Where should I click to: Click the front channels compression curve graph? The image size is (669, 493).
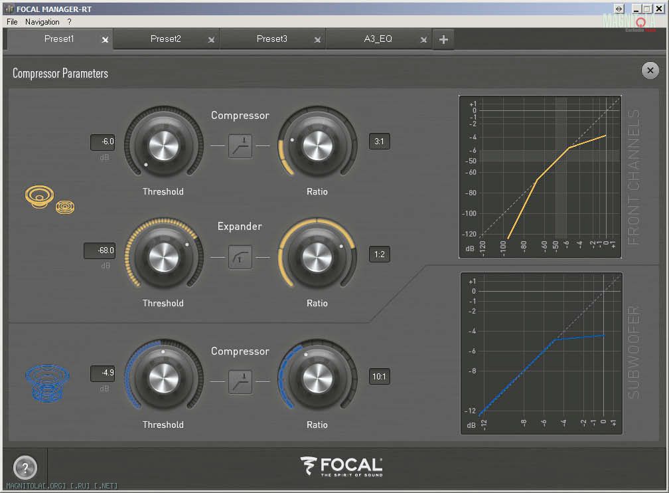click(540, 177)
